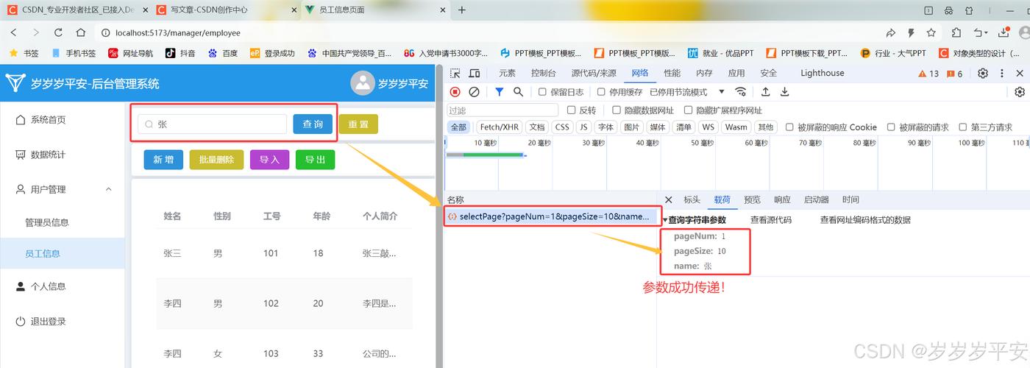Open the throttling mode dropdown
Image resolution: width=1030 pixels, height=368 pixels.
pyautogui.click(x=687, y=92)
